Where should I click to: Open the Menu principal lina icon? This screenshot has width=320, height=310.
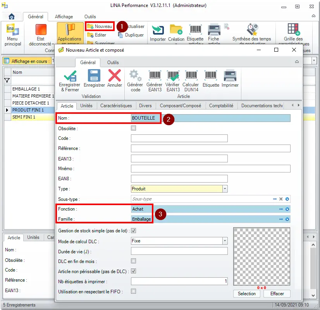pyautogui.click(x=13, y=30)
